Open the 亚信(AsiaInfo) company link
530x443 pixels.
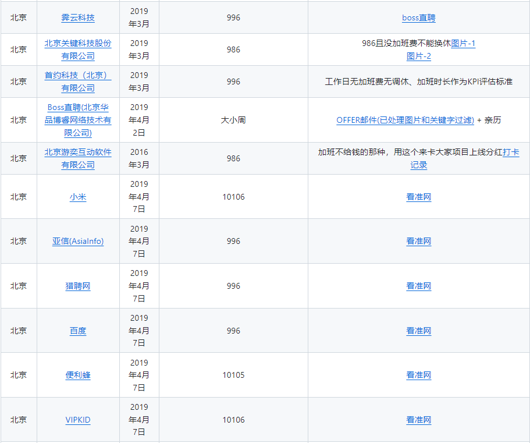click(78, 241)
